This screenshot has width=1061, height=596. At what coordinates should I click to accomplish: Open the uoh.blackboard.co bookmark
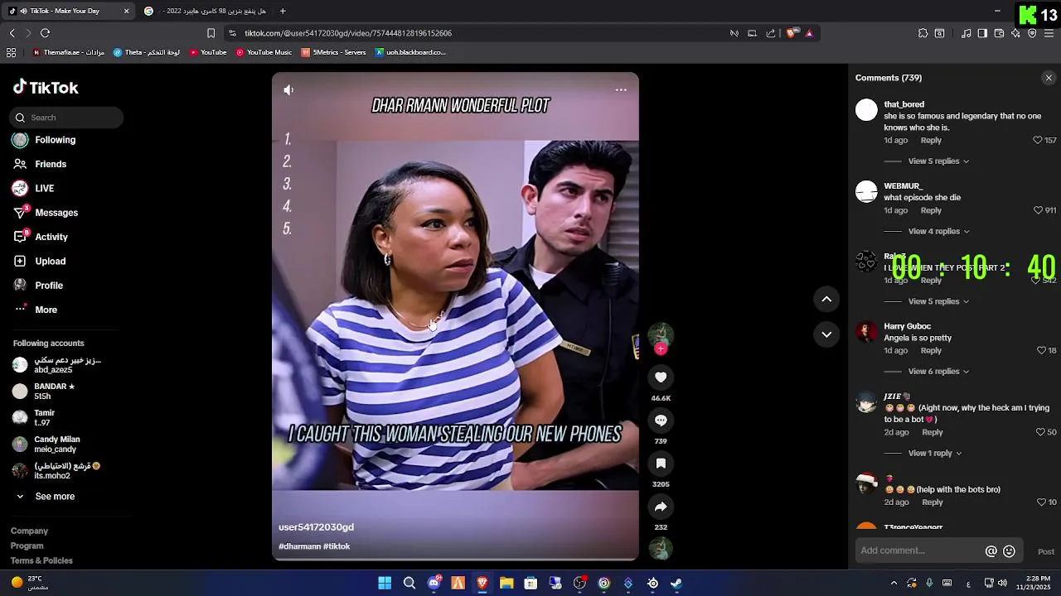pyautogui.click(x=410, y=52)
